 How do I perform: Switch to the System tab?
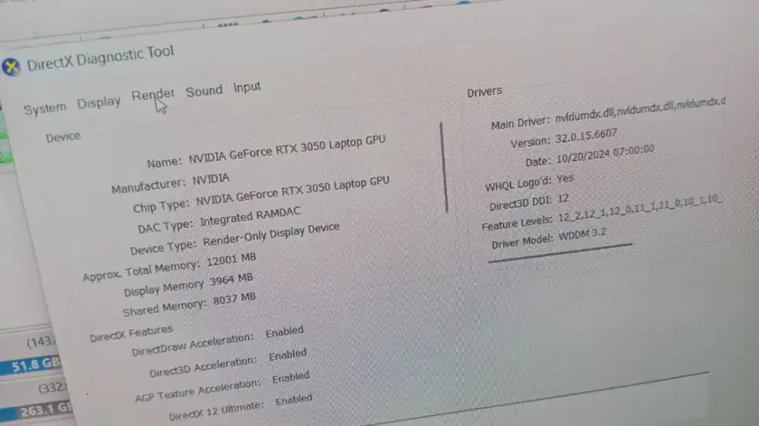pos(44,109)
